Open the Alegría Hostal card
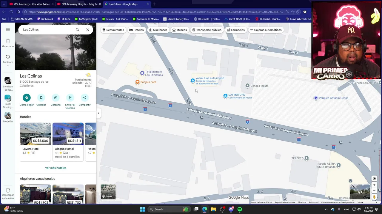Image resolution: width=382 pixels, height=214 pixels. pyautogui.click(x=68, y=142)
